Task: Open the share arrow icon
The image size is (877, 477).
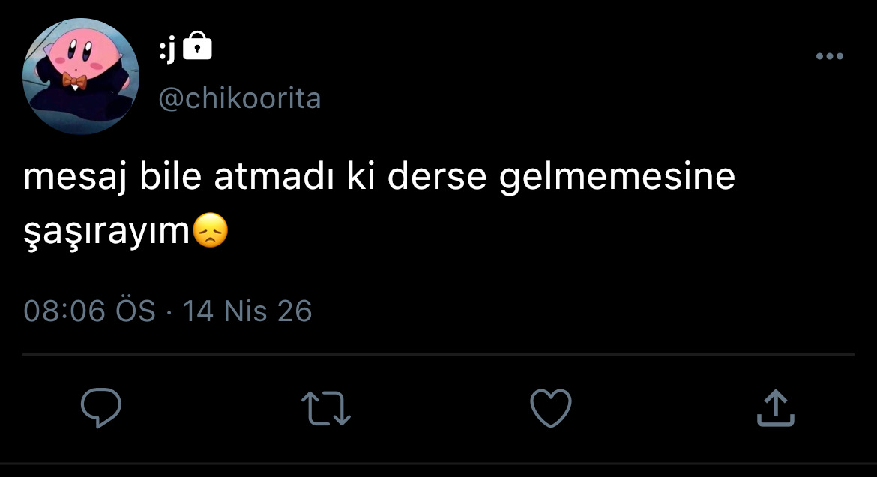Action: tap(776, 407)
